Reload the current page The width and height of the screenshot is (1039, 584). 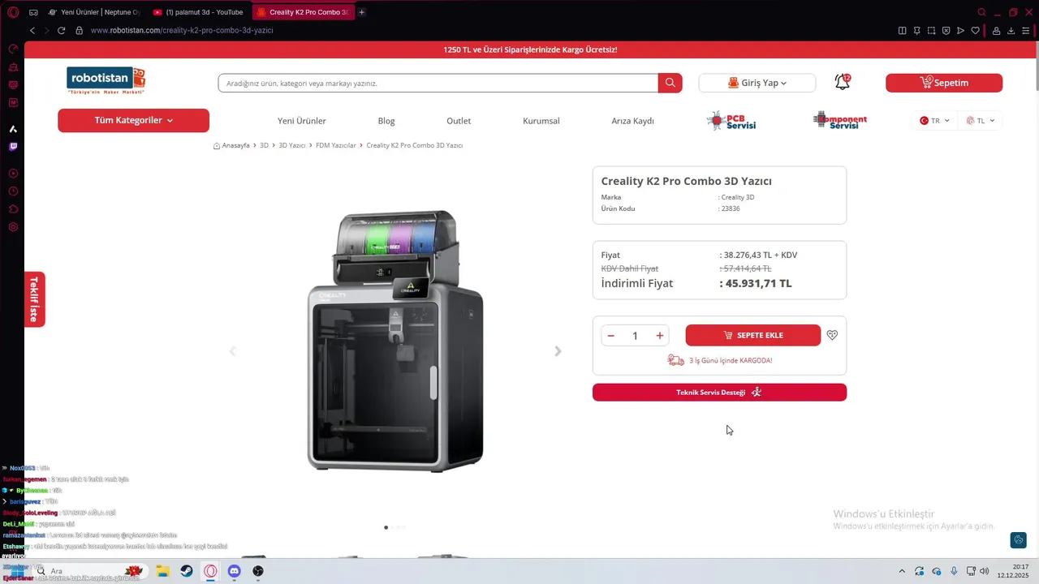tap(61, 30)
